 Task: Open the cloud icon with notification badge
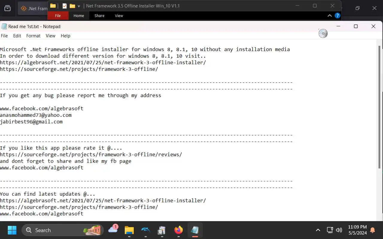tap(113, 229)
